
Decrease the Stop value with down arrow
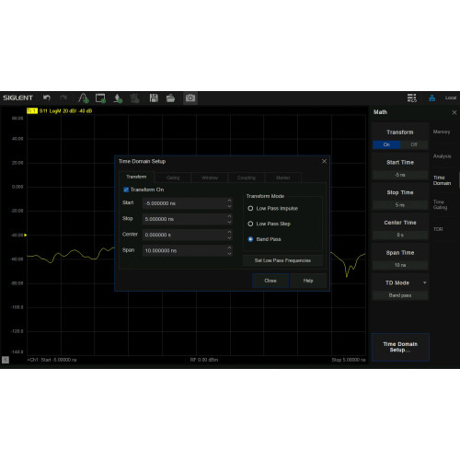point(229,222)
